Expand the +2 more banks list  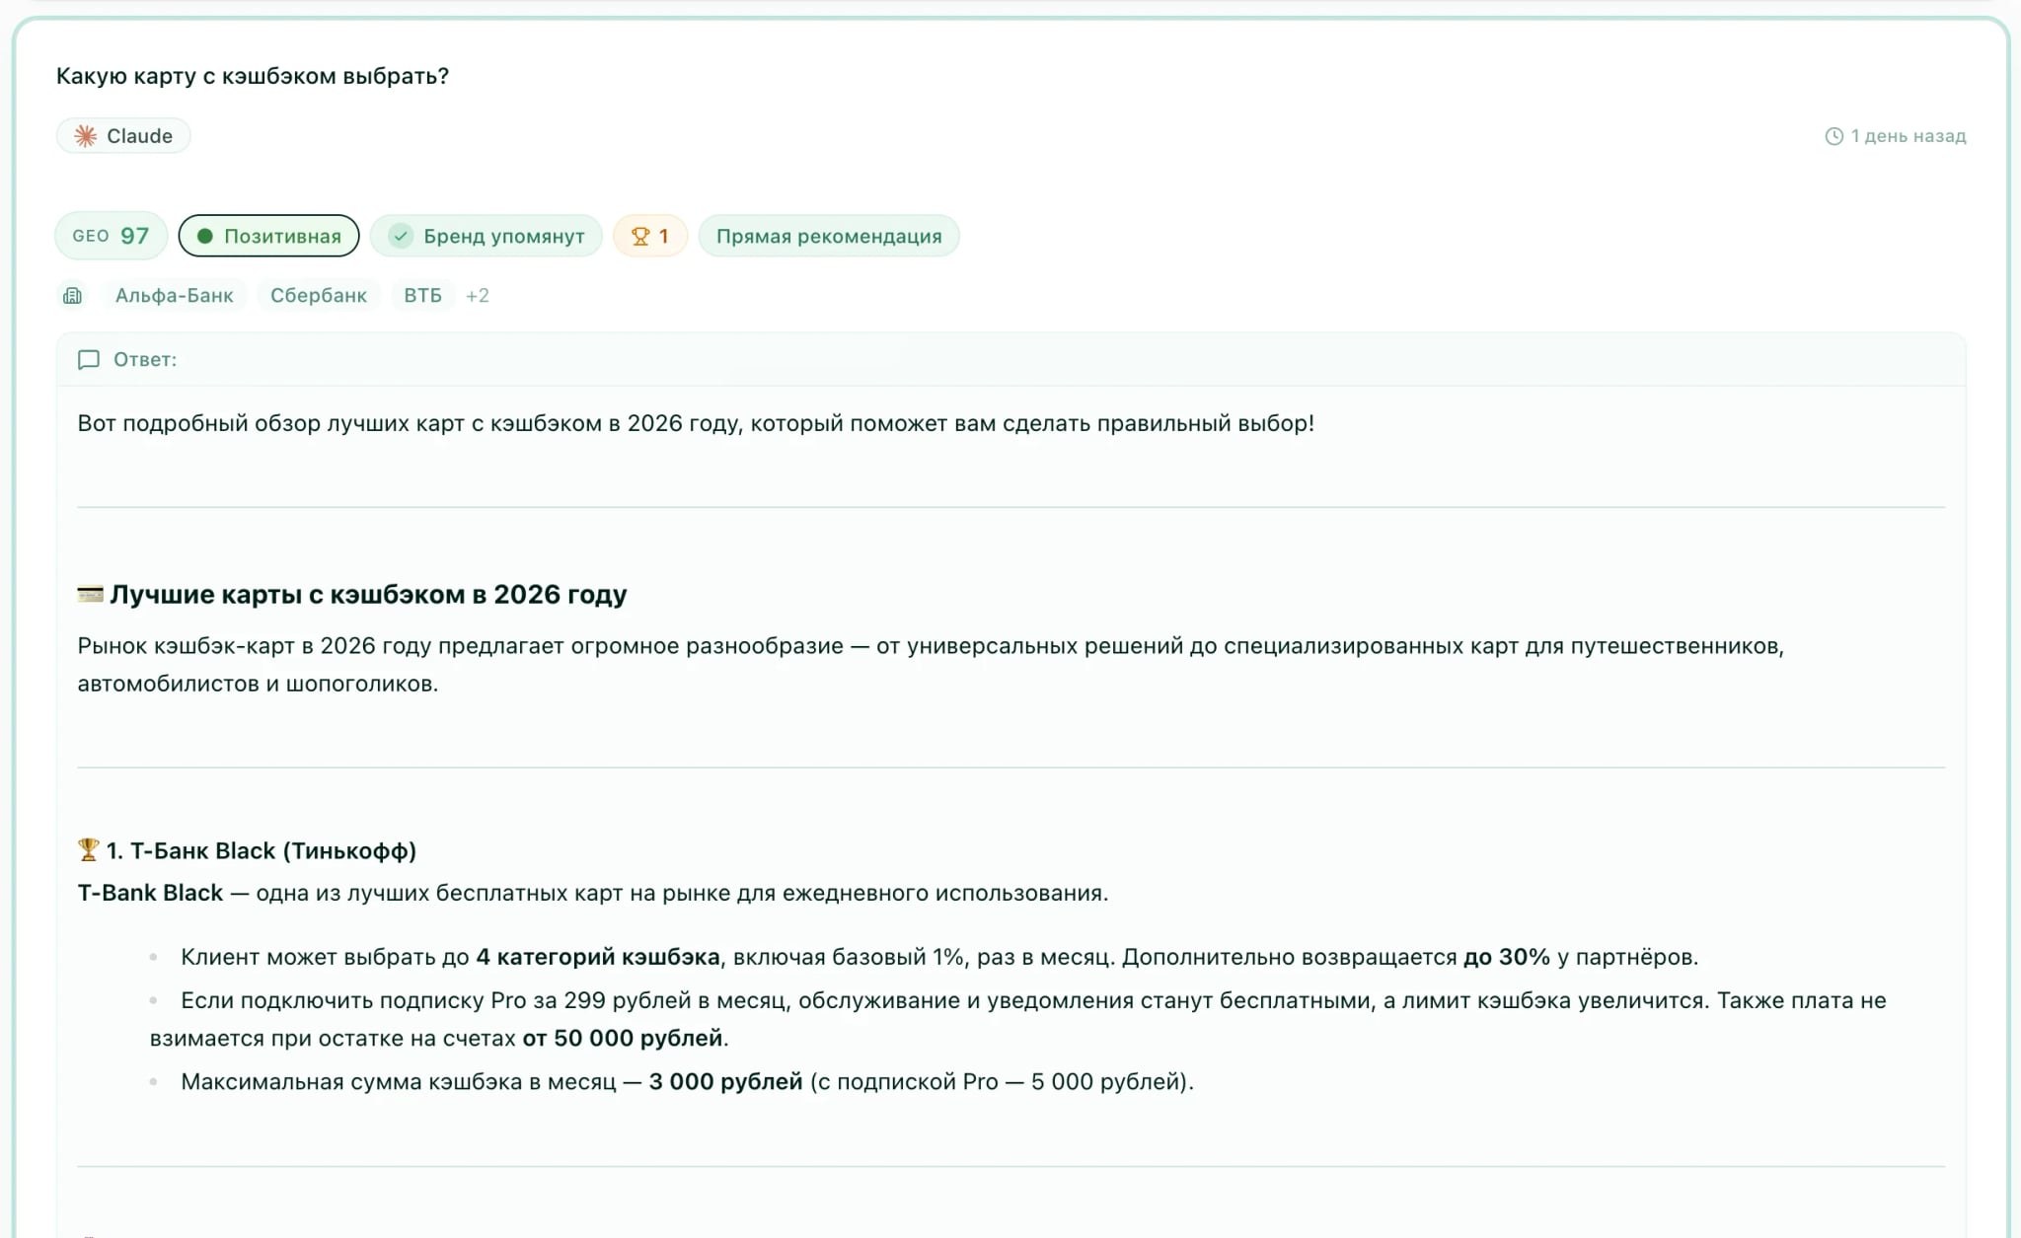[x=478, y=296]
